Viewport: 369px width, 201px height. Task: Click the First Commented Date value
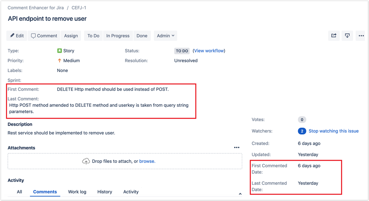pyautogui.click(x=309, y=166)
